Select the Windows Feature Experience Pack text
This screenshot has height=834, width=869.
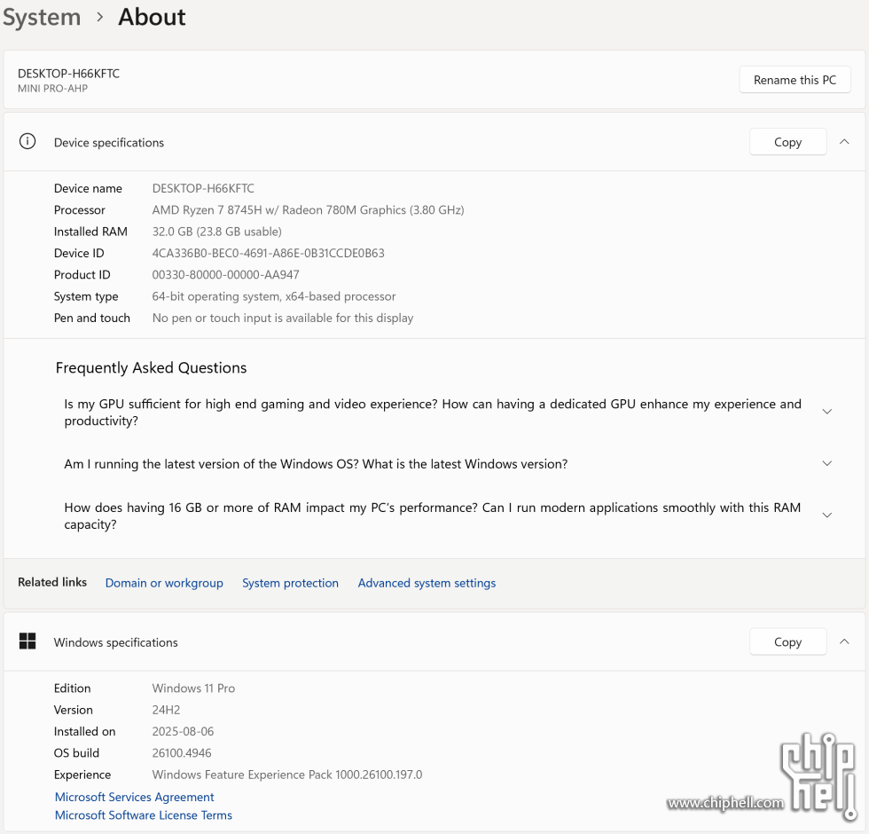coord(287,775)
